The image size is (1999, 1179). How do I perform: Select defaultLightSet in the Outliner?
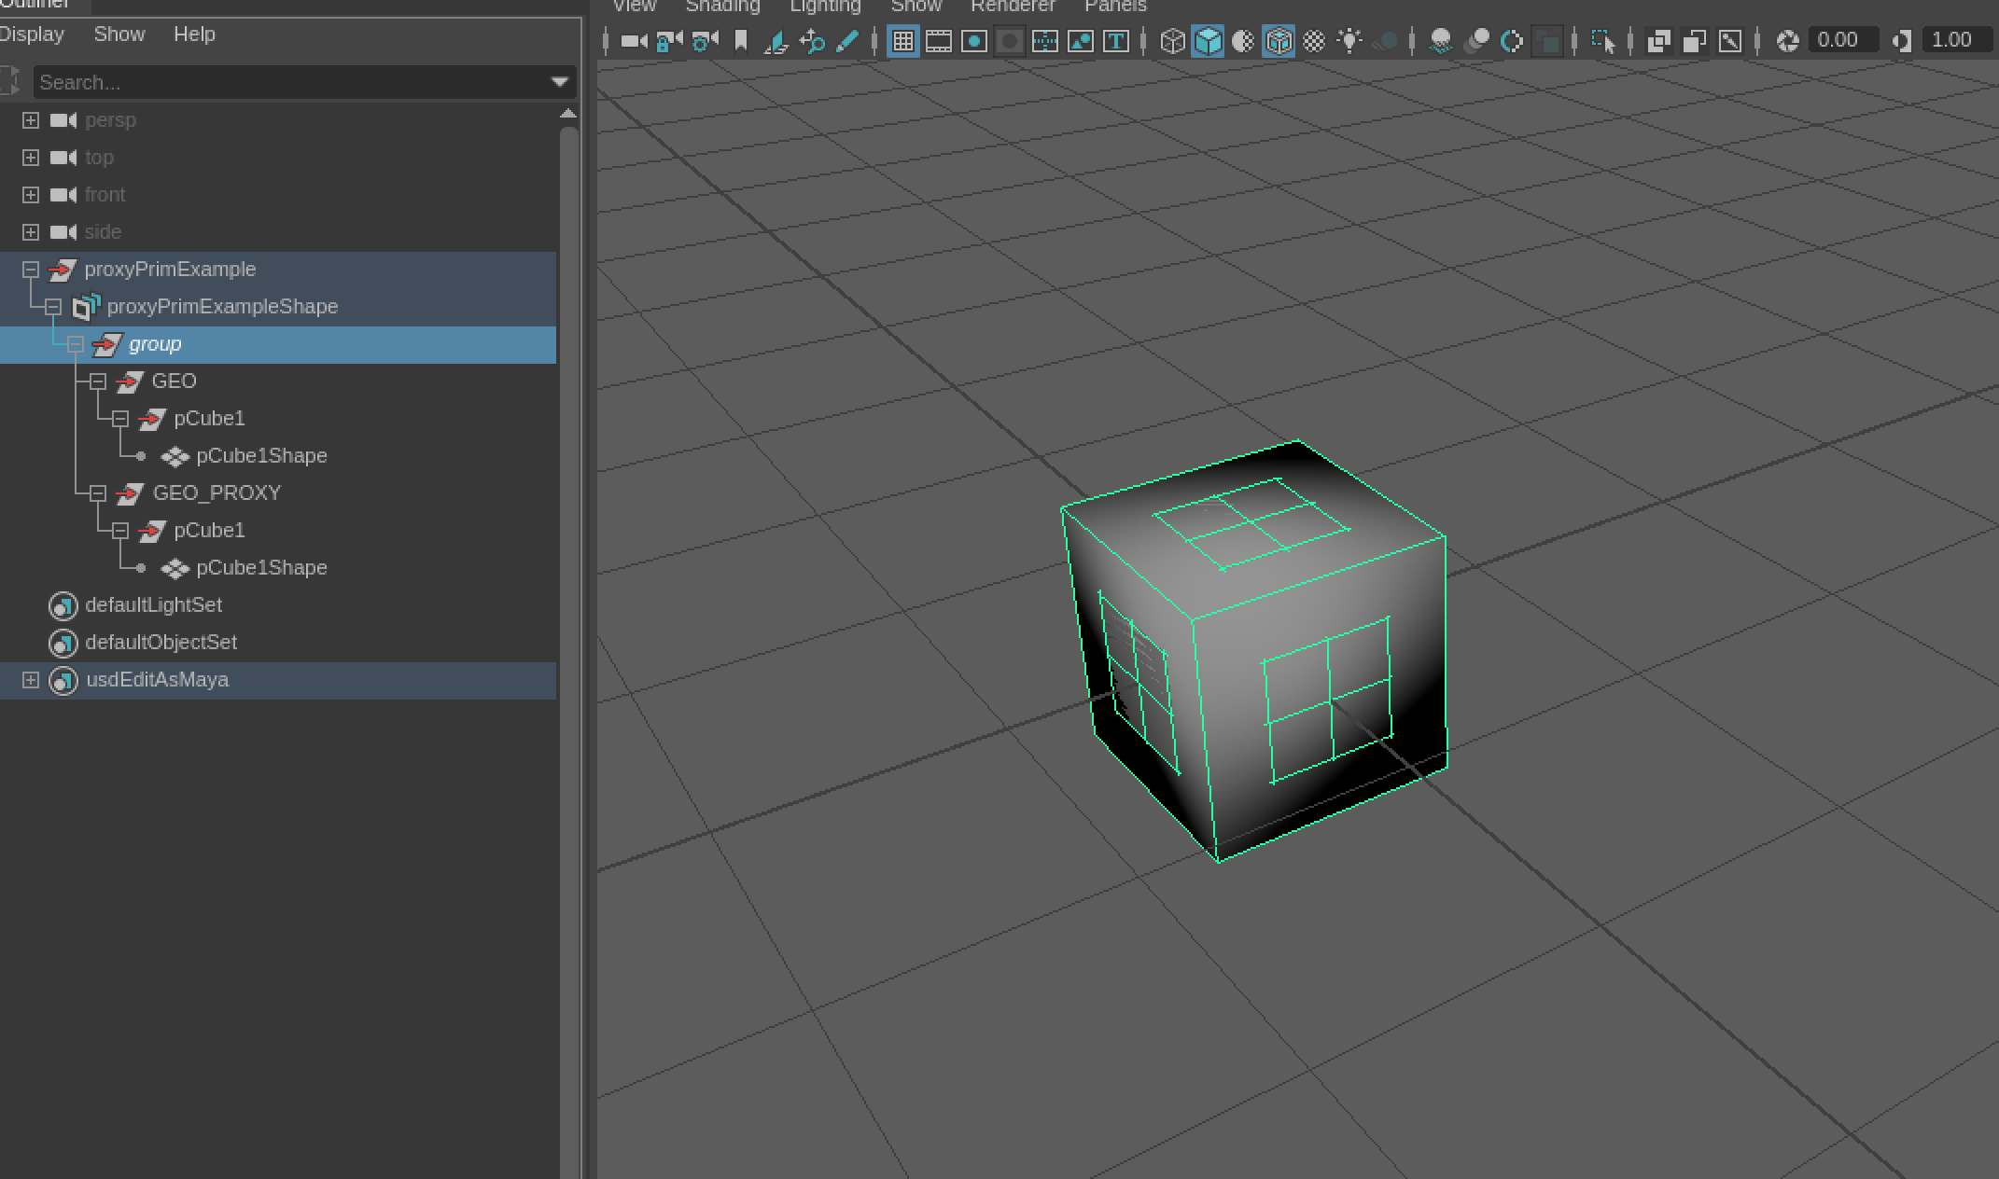(153, 605)
